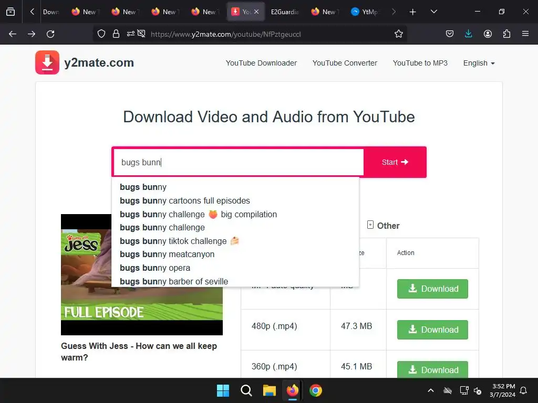Image resolution: width=538 pixels, height=403 pixels.
Task: Open the Windows Start menu
Action: pyautogui.click(x=223, y=390)
